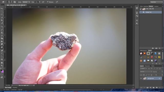This screenshot has width=164, height=92.
Task: Select the Horizontal Type tool
Action: pos(2,54)
